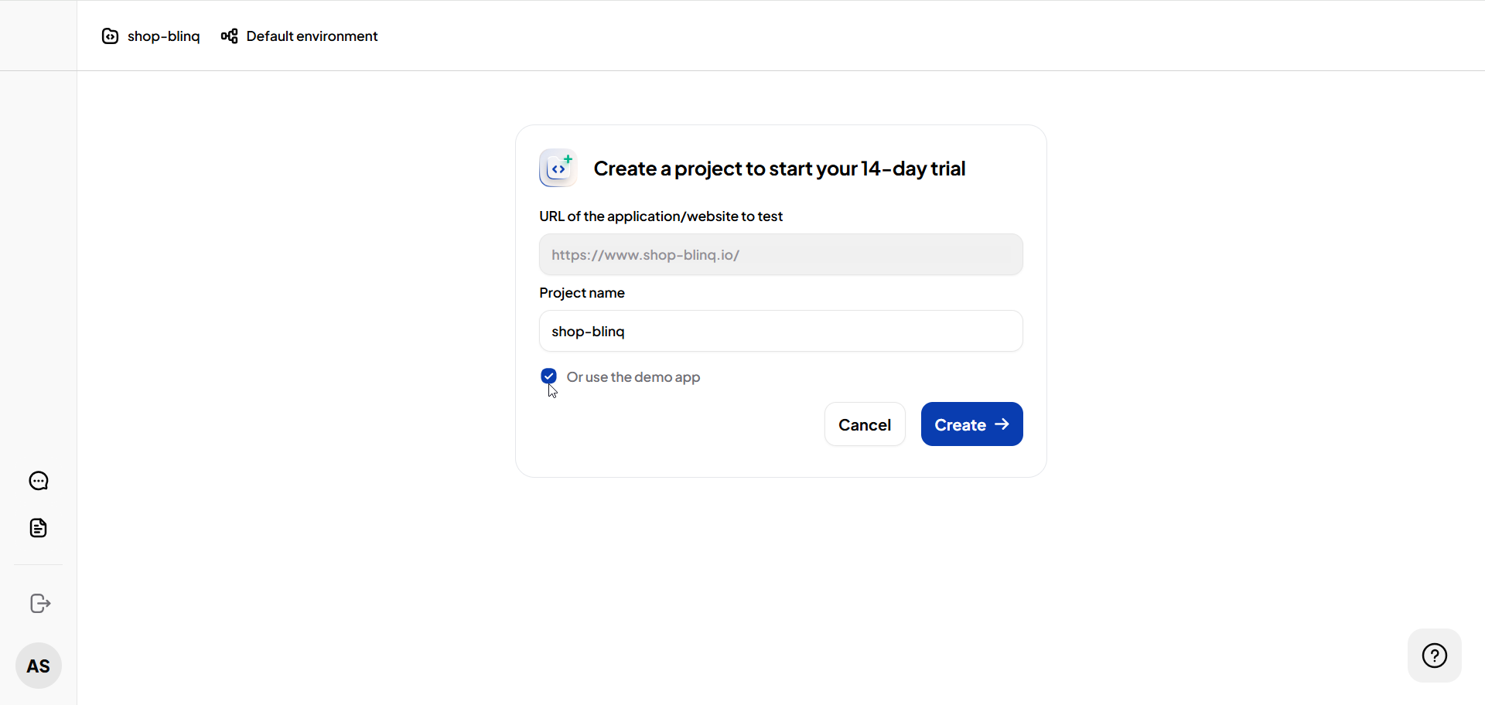Click the logout icon in sidebar
Image resolution: width=1485 pixels, height=705 pixels.
pos(40,603)
